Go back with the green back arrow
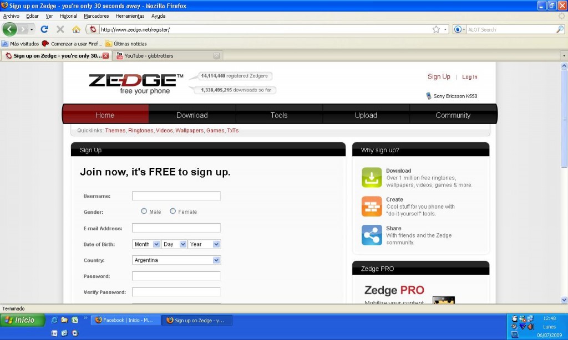The height and width of the screenshot is (340, 568). (x=9, y=29)
